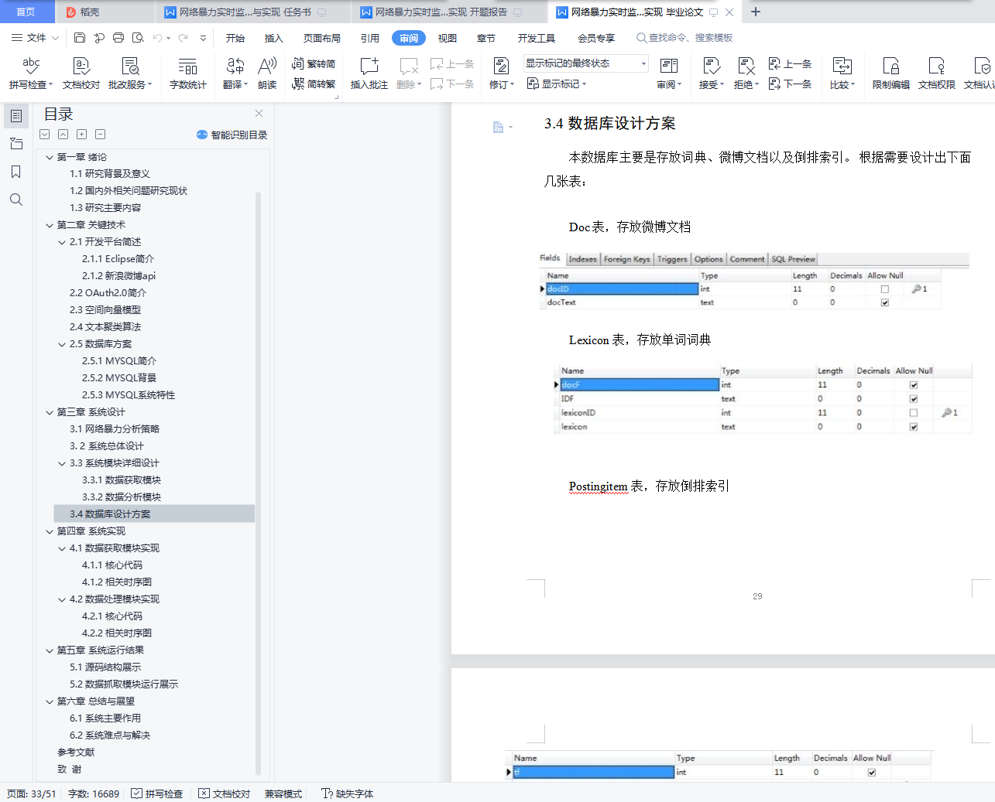The width and height of the screenshot is (995, 802).
Task: Collapse the first chapter 绪论 node
Action: click(50, 157)
